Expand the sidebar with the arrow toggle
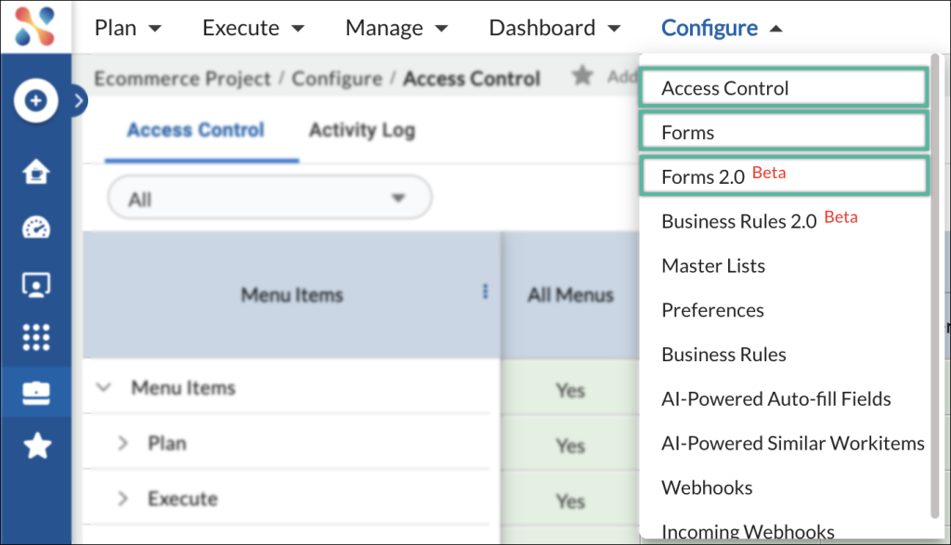The width and height of the screenshot is (951, 545). point(79,100)
